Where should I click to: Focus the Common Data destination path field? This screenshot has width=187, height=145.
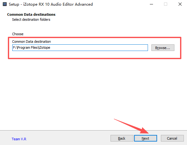[80, 48]
